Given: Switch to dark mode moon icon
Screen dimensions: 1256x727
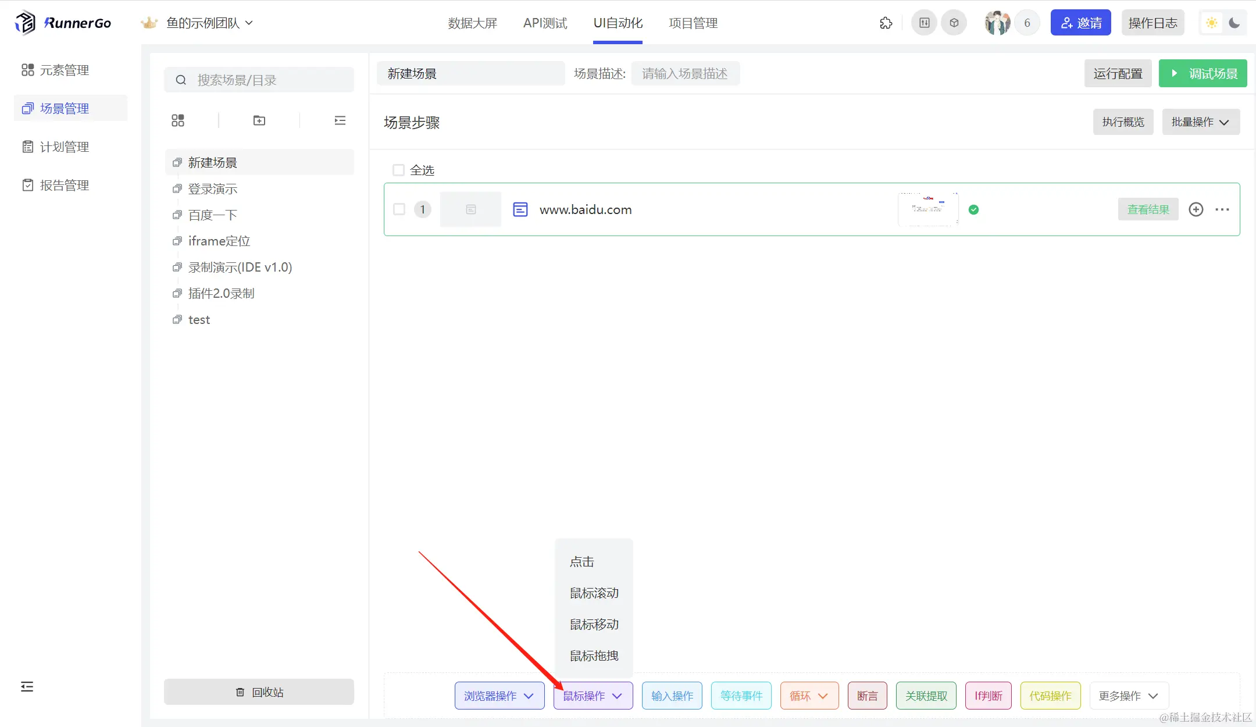Looking at the screenshot, I should 1234,23.
